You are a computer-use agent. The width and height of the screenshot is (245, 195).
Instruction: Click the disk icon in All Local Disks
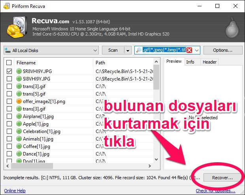click(8, 50)
